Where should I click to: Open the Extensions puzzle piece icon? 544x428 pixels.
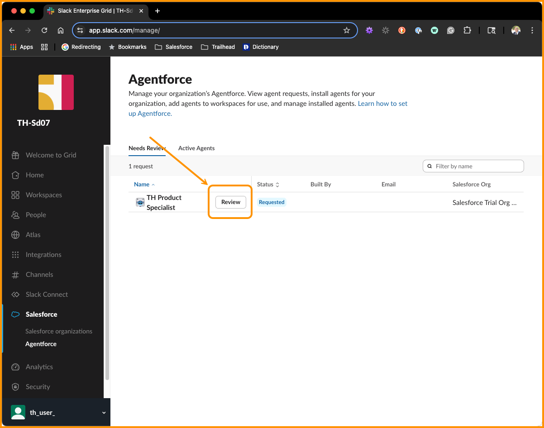467,30
